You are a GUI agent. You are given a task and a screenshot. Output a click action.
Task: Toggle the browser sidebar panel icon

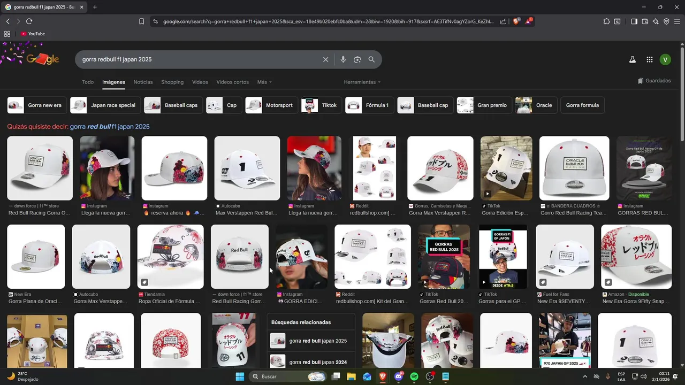pos(634,21)
